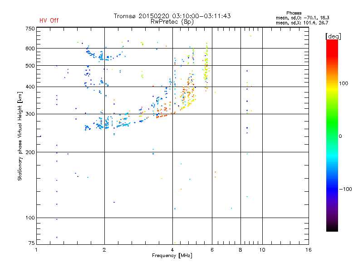Select the 'mean, sd,X: 101.4, 26.7' statistic
This screenshot has width=363, height=272.
(302, 23)
